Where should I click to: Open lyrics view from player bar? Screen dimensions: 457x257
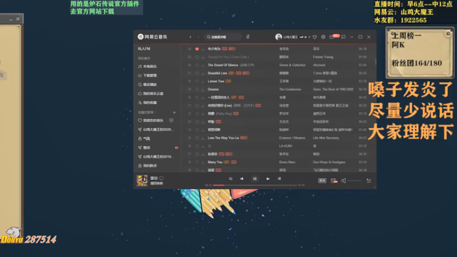(279, 179)
